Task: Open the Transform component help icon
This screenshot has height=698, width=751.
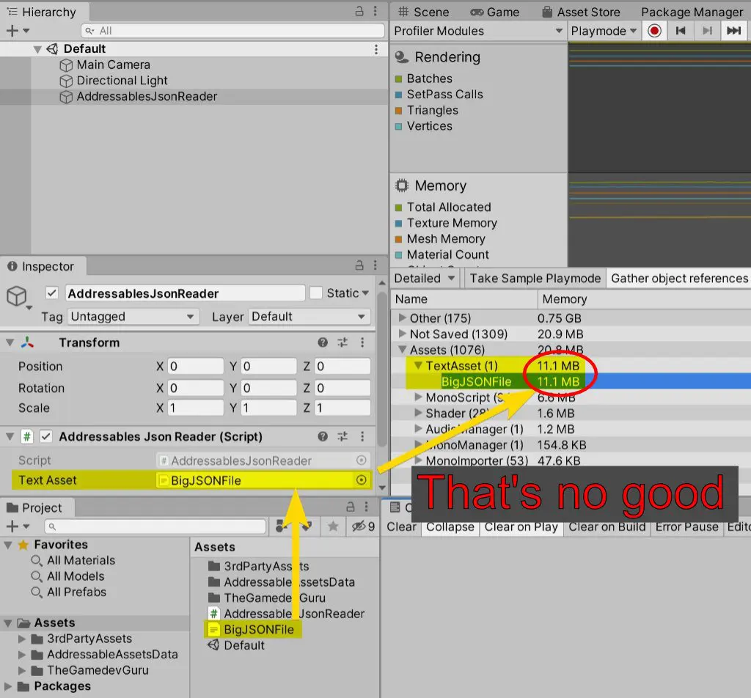Action: (x=322, y=342)
